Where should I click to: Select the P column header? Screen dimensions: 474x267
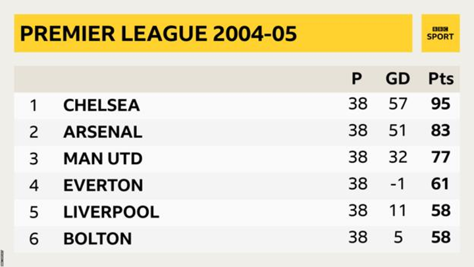tap(357, 79)
